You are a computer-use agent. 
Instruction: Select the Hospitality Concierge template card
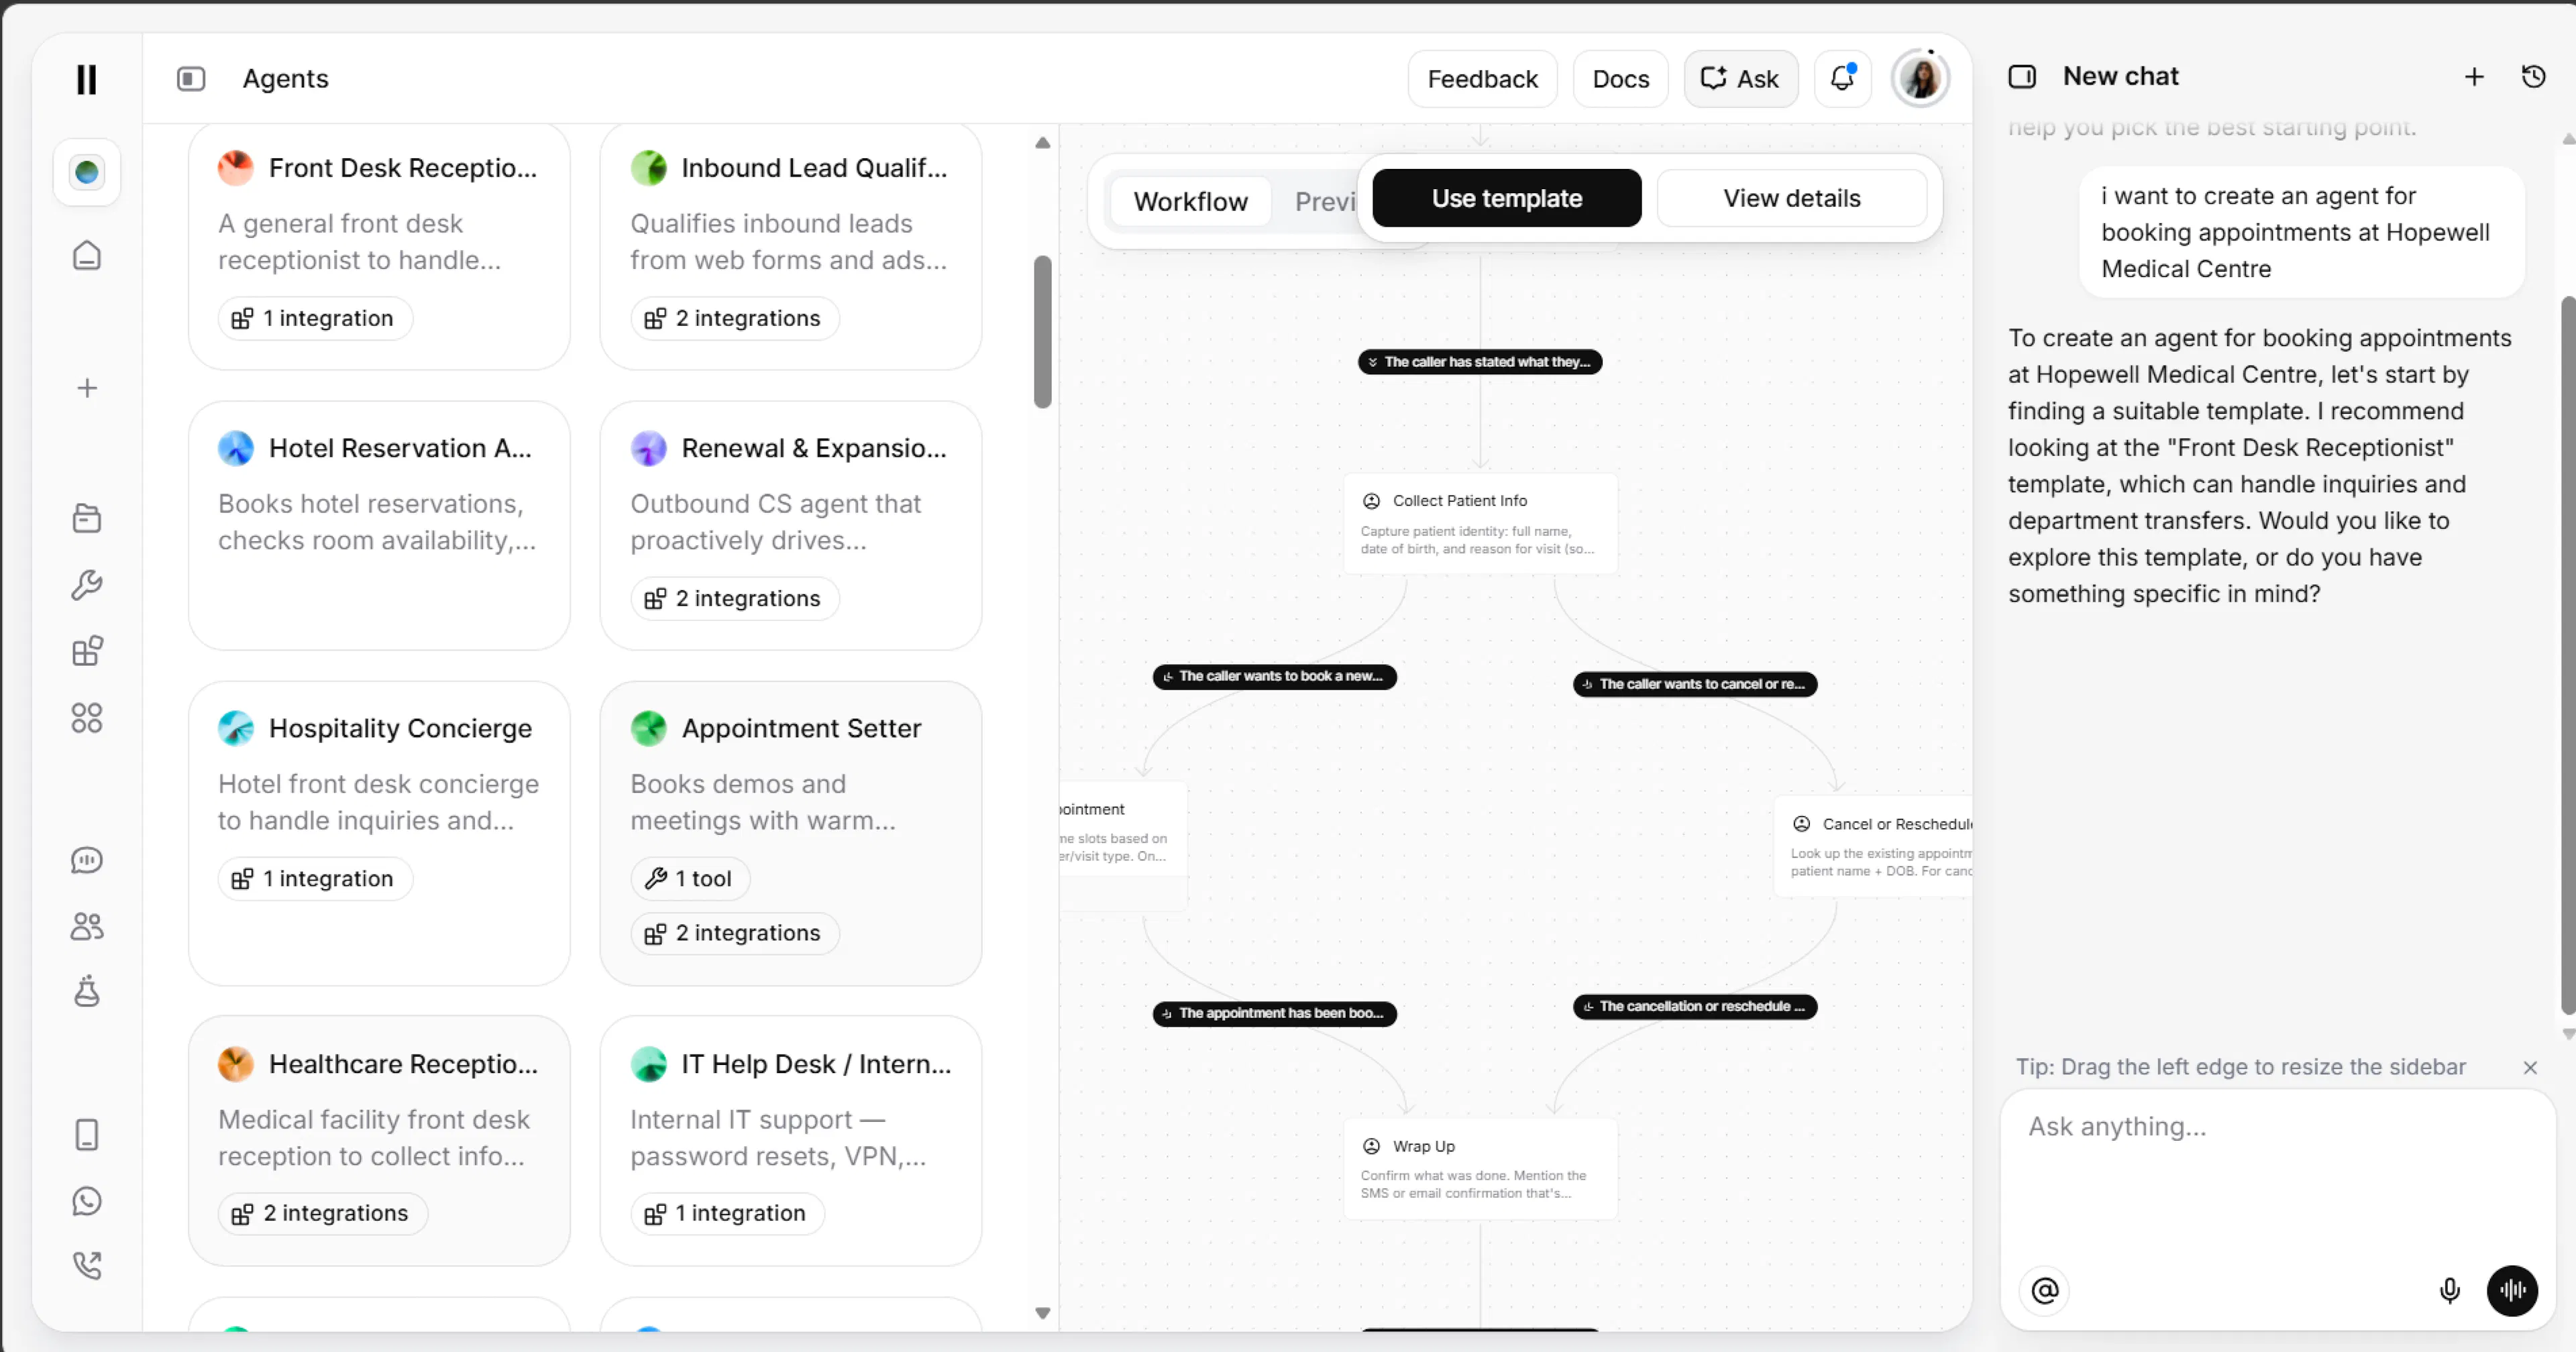[x=379, y=834]
